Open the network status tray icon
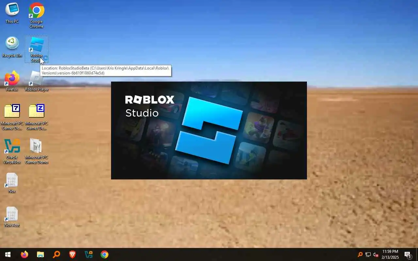The width and height of the screenshot is (418, 261). pyautogui.click(x=368, y=254)
